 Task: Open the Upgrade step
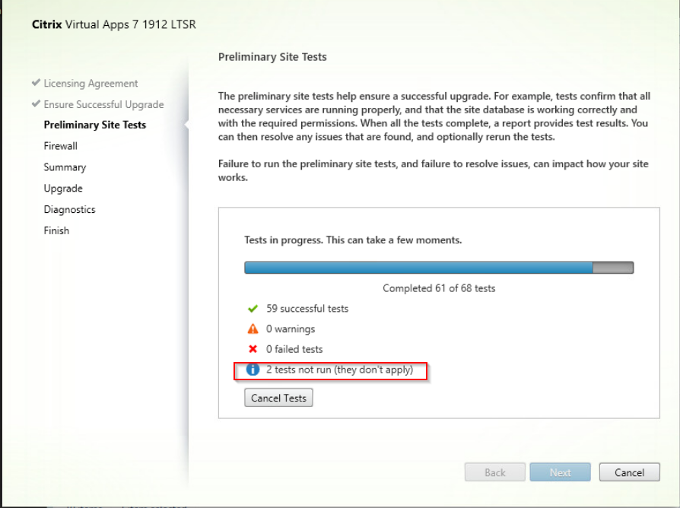point(63,189)
